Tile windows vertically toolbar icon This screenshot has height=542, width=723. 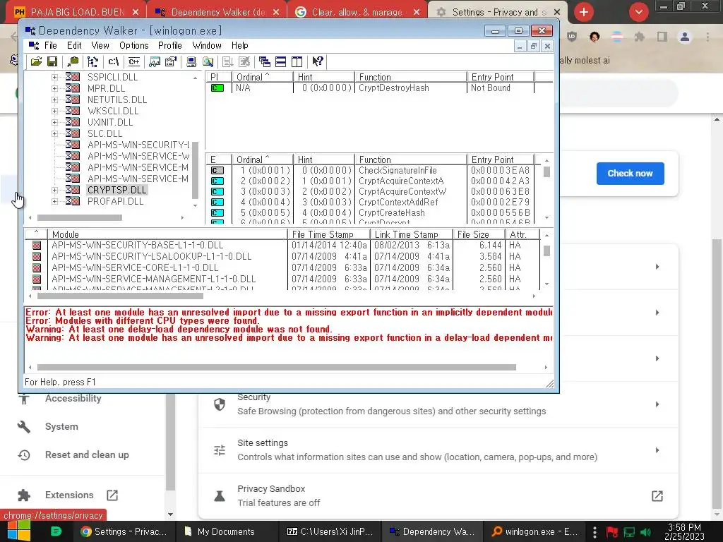click(297, 62)
